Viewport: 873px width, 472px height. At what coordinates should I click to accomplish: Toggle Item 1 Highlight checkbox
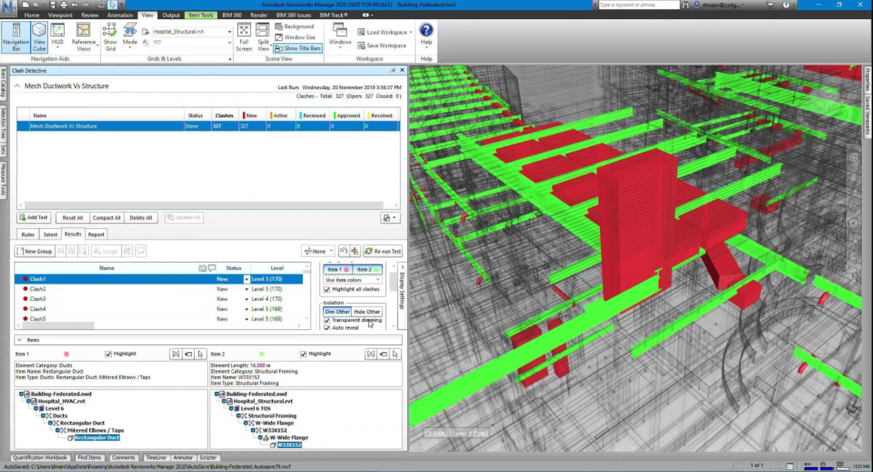point(108,354)
